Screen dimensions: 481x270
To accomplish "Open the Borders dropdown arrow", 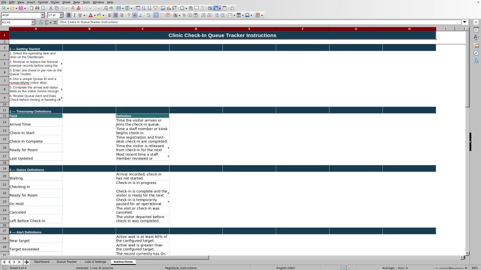I will (x=234, y=15).
